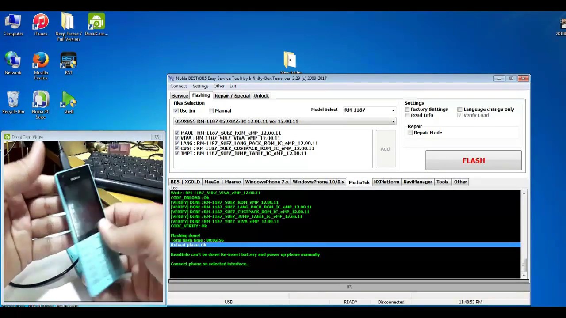Uncheck the JMPT firmware file checkbox

177,153
